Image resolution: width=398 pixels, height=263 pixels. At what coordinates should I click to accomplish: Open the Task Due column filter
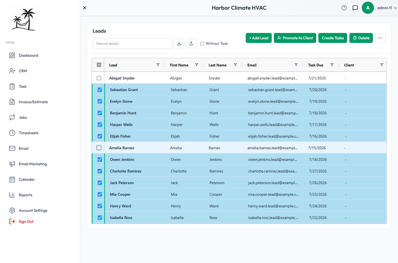[332, 65]
